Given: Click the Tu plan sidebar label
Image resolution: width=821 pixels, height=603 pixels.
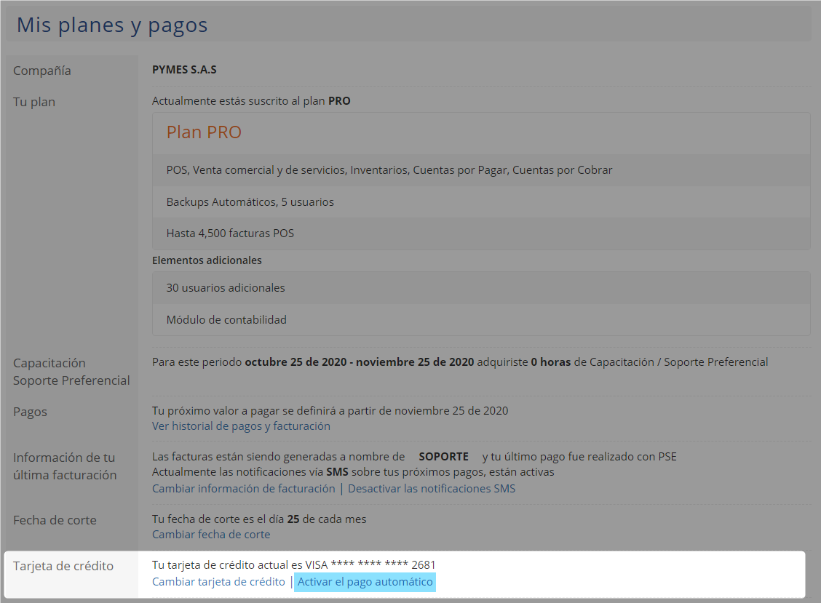Looking at the screenshot, I should pyautogui.click(x=34, y=102).
